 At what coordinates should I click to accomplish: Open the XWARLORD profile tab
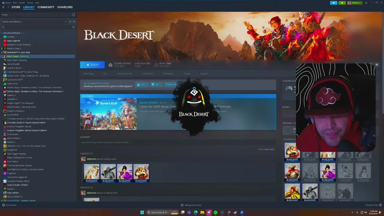pyautogui.click(x=65, y=7)
